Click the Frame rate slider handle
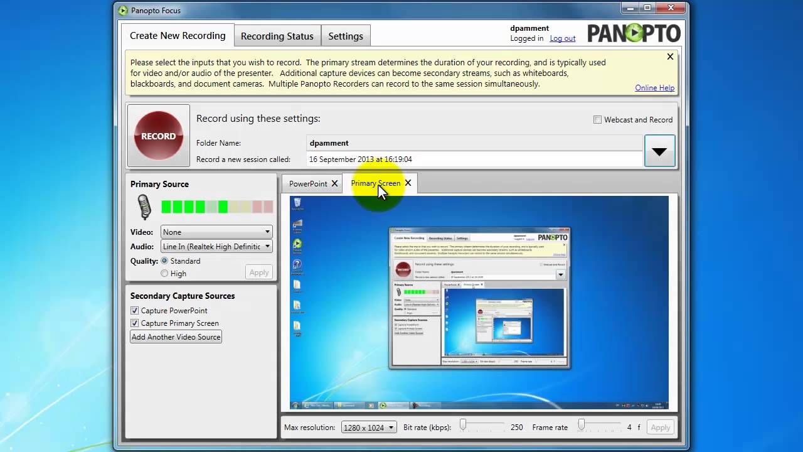 coord(582,425)
